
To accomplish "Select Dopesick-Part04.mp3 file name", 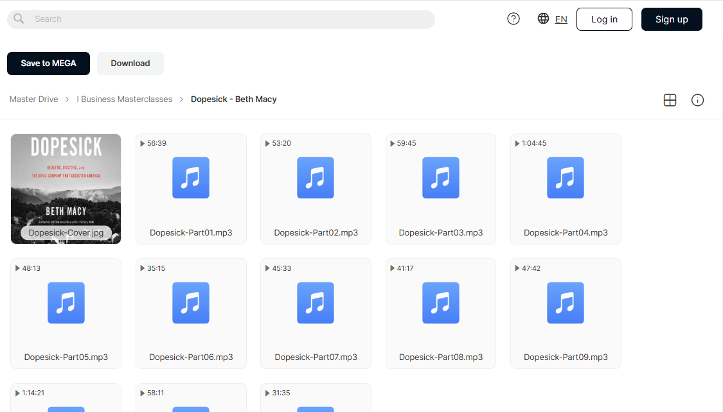I will pos(566,233).
